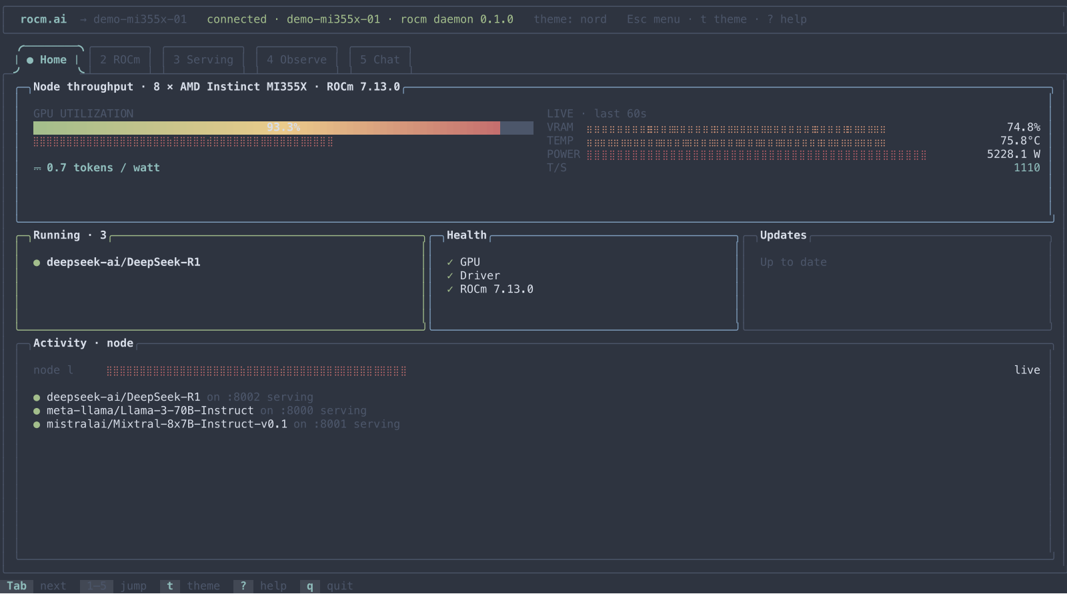Click the 74.8% VRAM value

[1024, 127]
